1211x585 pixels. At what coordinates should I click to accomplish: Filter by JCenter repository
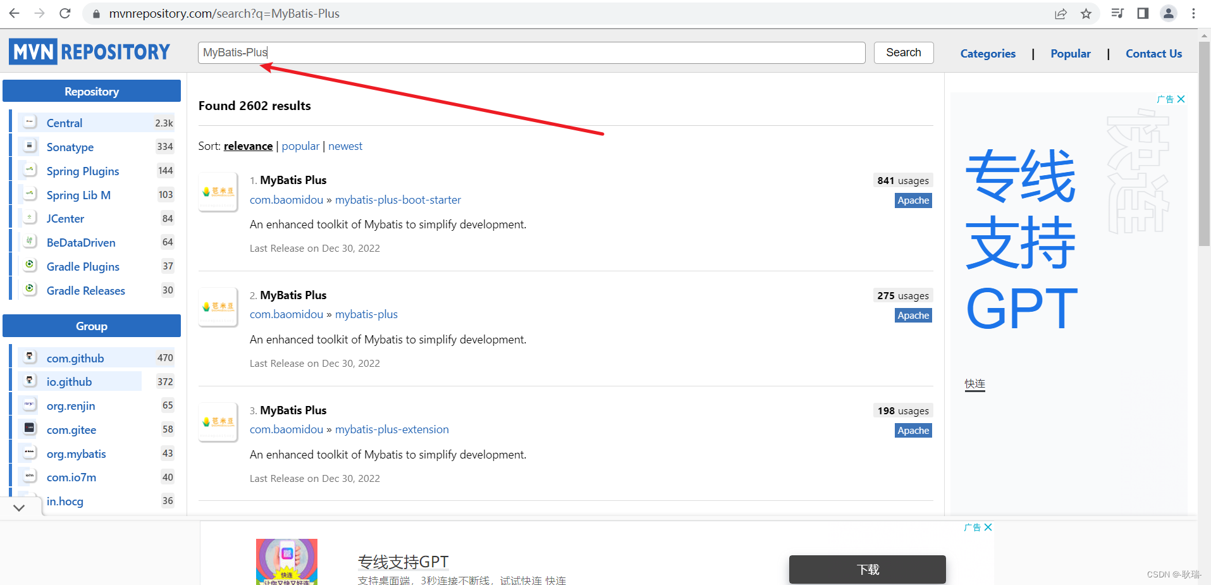point(65,219)
